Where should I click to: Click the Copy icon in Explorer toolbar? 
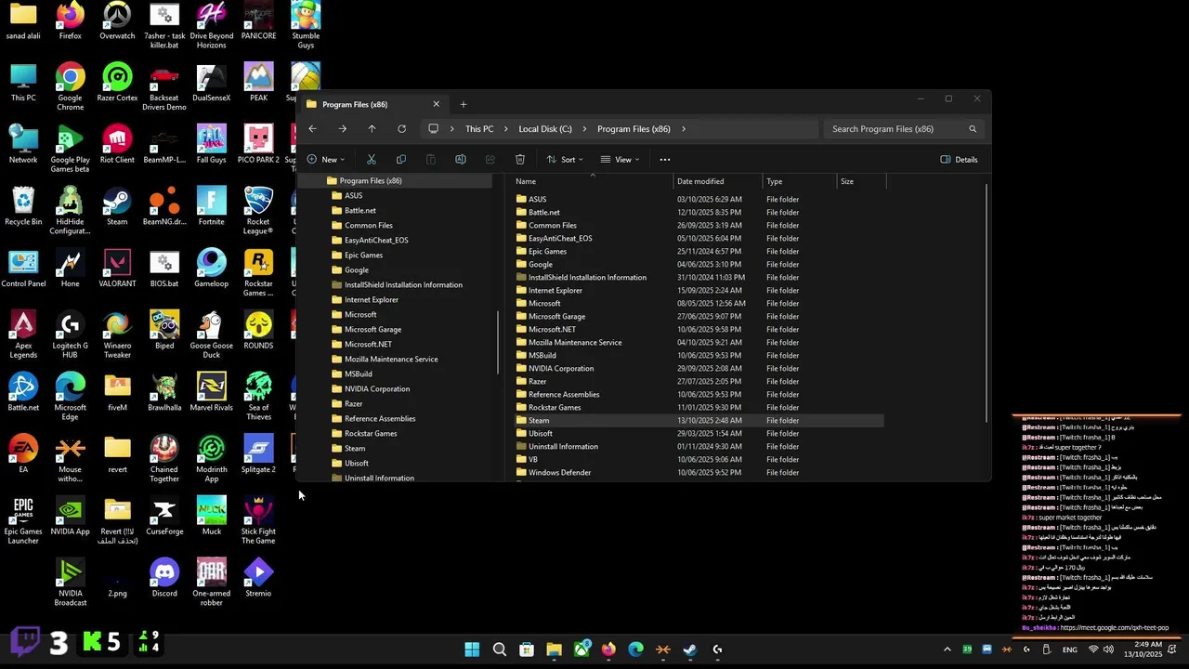point(401,159)
